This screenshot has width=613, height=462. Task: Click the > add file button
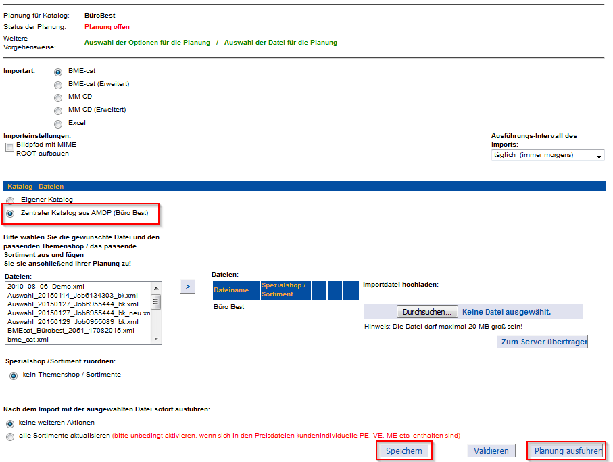click(x=188, y=287)
